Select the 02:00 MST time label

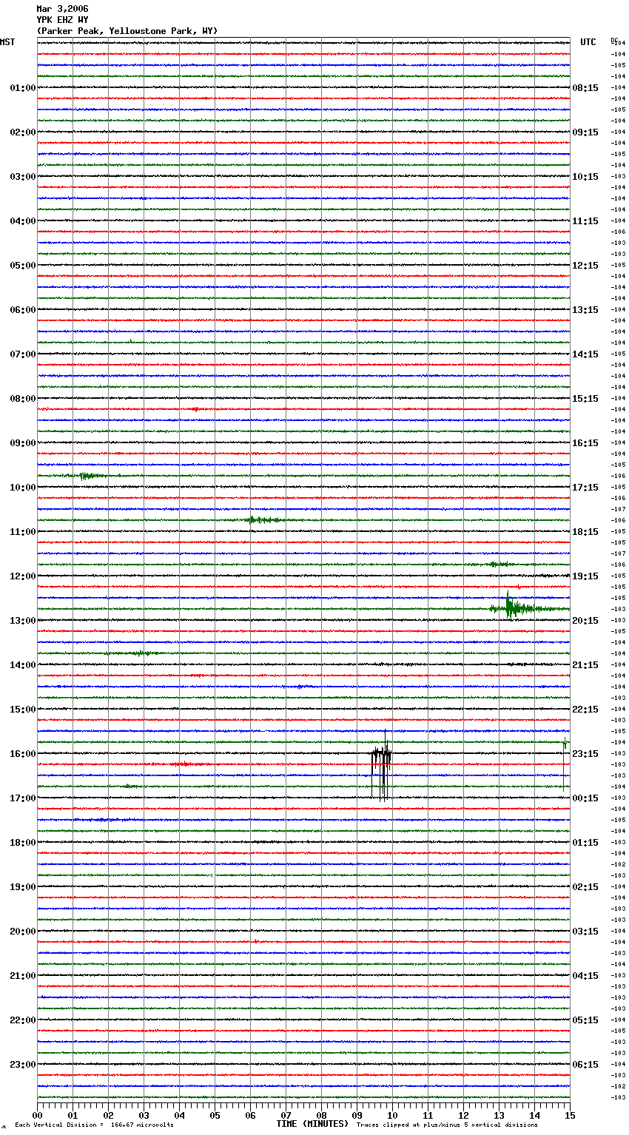click(x=22, y=132)
